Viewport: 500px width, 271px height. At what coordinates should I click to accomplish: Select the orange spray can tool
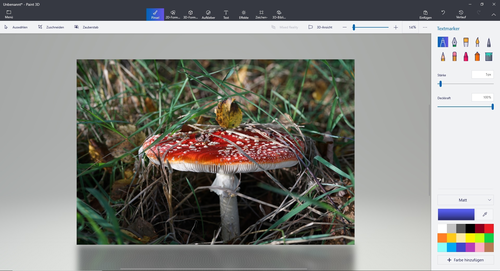click(477, 56)
